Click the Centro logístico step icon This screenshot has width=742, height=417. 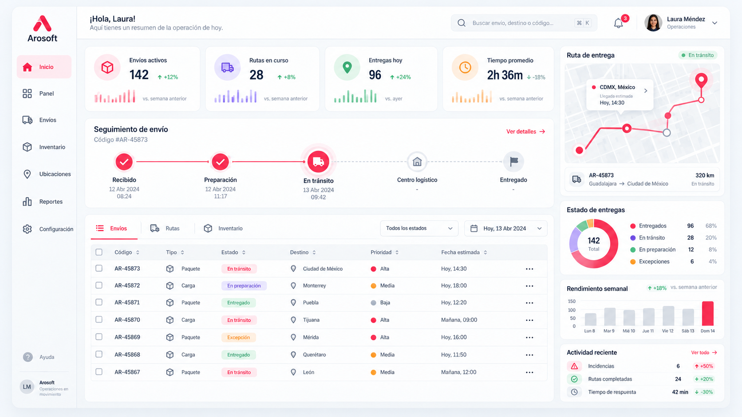point(417,162)
